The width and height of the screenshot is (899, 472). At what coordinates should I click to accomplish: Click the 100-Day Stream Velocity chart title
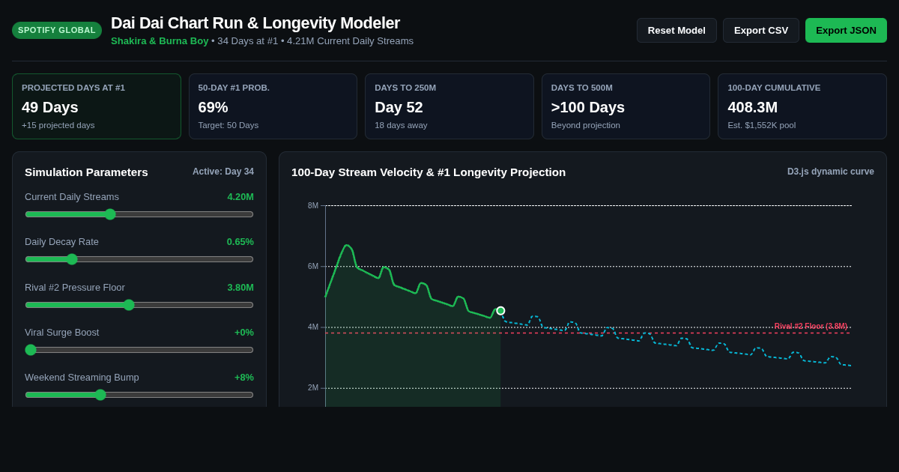point(429,172)
